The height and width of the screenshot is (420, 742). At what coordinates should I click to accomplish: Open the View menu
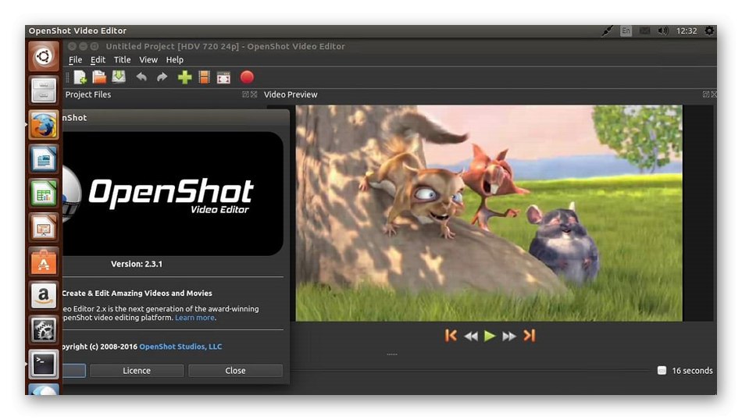click(x=148, y=59)
